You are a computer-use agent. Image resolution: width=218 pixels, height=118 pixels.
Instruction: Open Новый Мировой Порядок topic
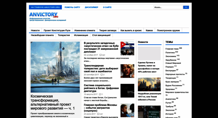(x=173, y=65)
